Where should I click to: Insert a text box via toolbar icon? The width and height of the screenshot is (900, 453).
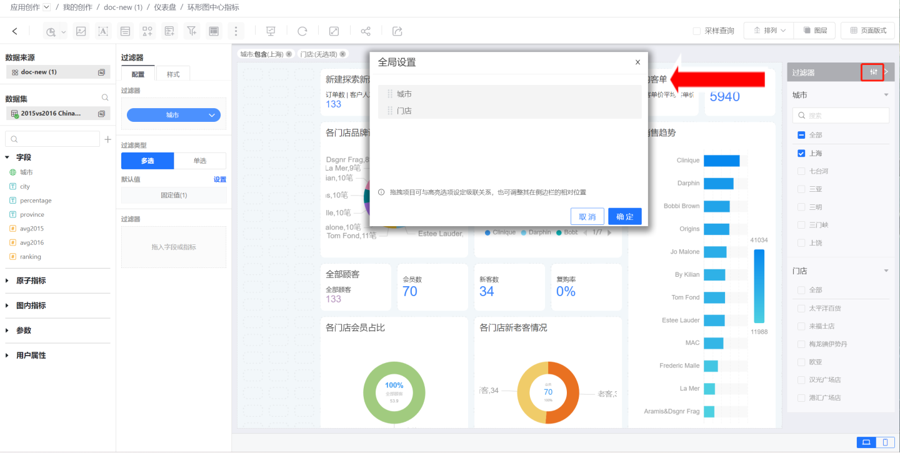tap(103, 31)
